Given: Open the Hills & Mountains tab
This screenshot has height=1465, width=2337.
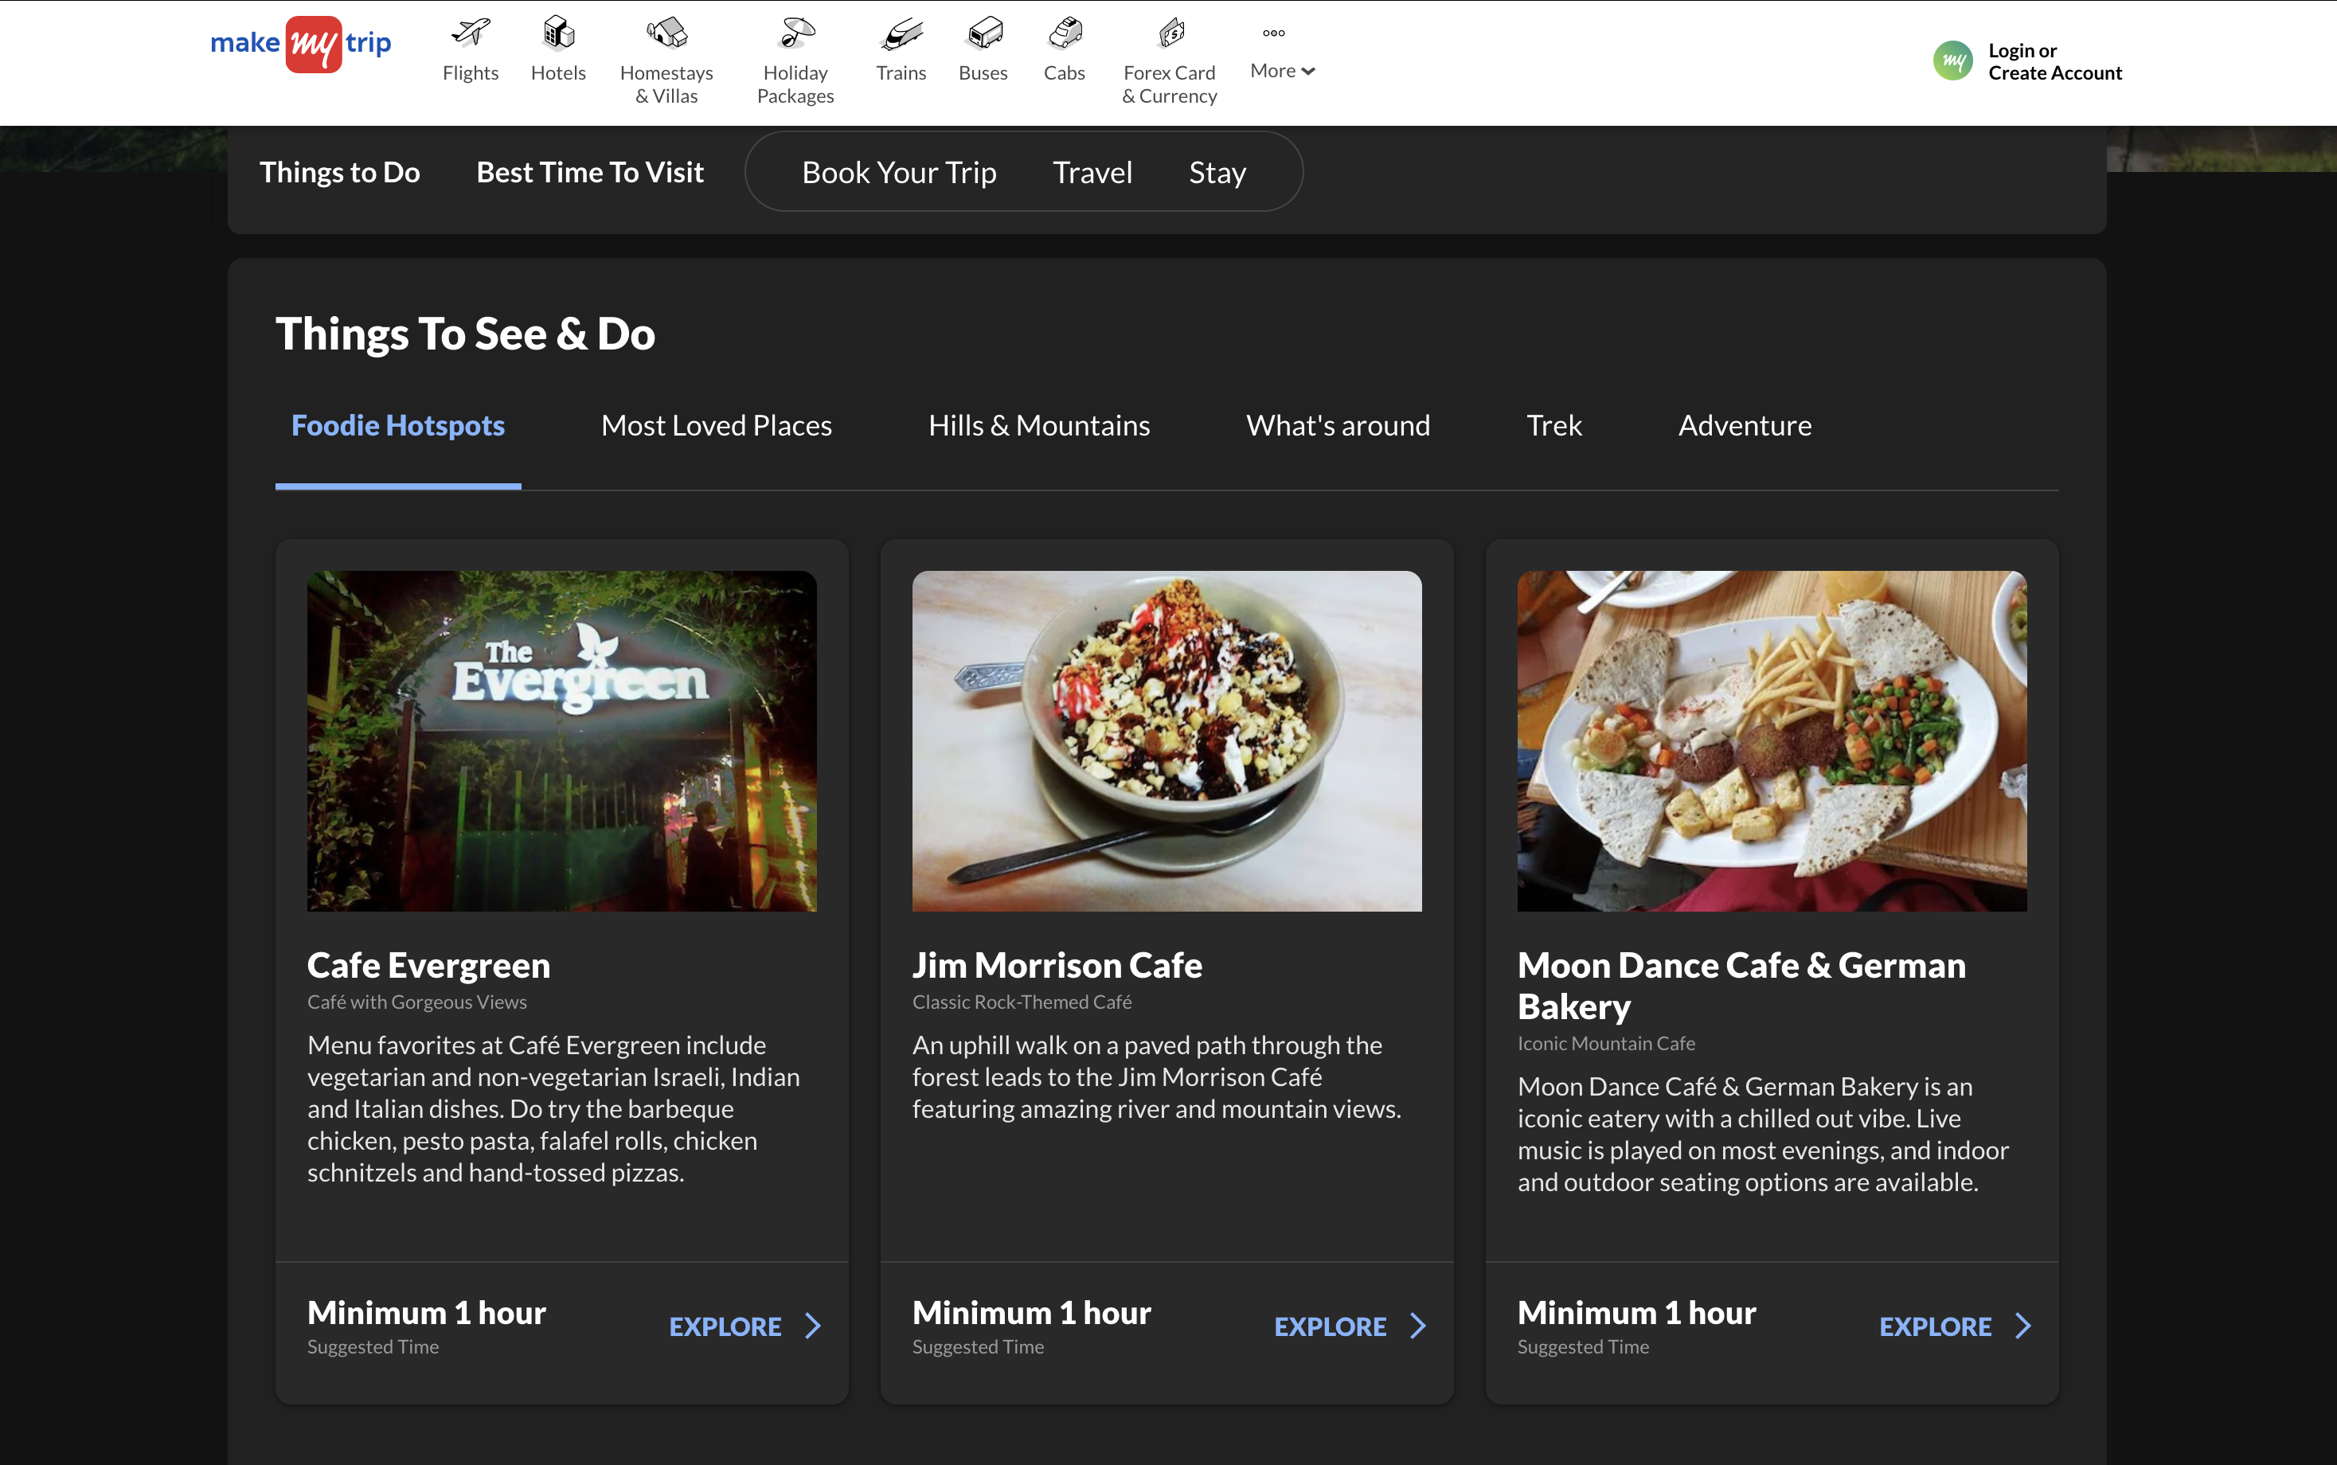Looking at the screenshot, I should (1038, 425).
